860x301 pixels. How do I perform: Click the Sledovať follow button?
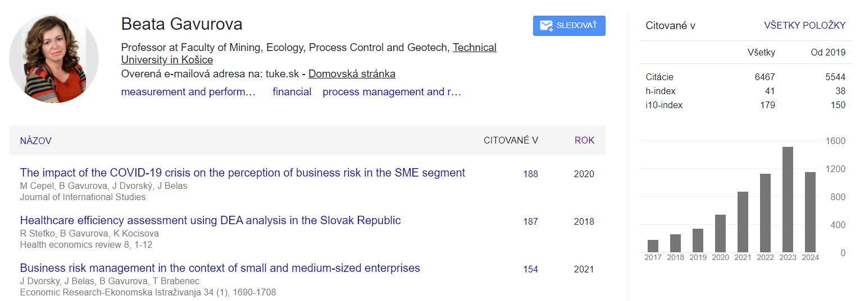point(569,26)
